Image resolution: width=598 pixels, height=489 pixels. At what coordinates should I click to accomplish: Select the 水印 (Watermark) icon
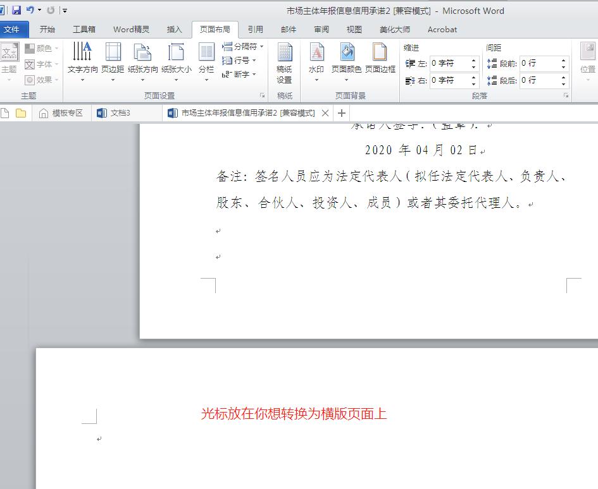pos(316,60)
